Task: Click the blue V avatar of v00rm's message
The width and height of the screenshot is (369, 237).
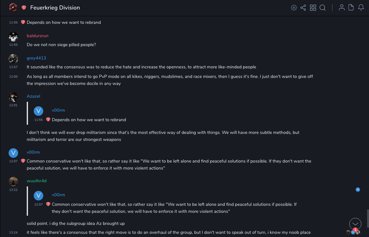Action: [x=13, y=153]
